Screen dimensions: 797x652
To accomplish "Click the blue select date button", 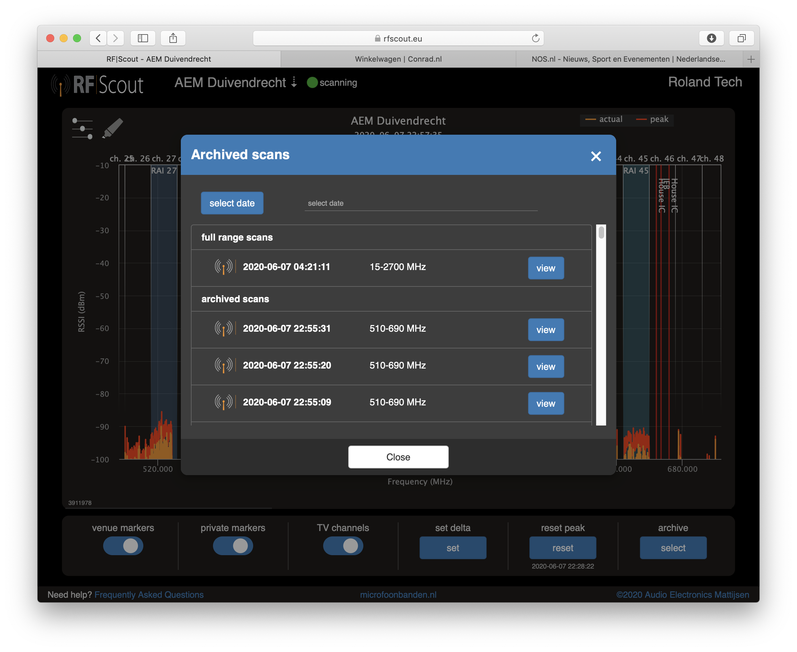I will (232, 203).
